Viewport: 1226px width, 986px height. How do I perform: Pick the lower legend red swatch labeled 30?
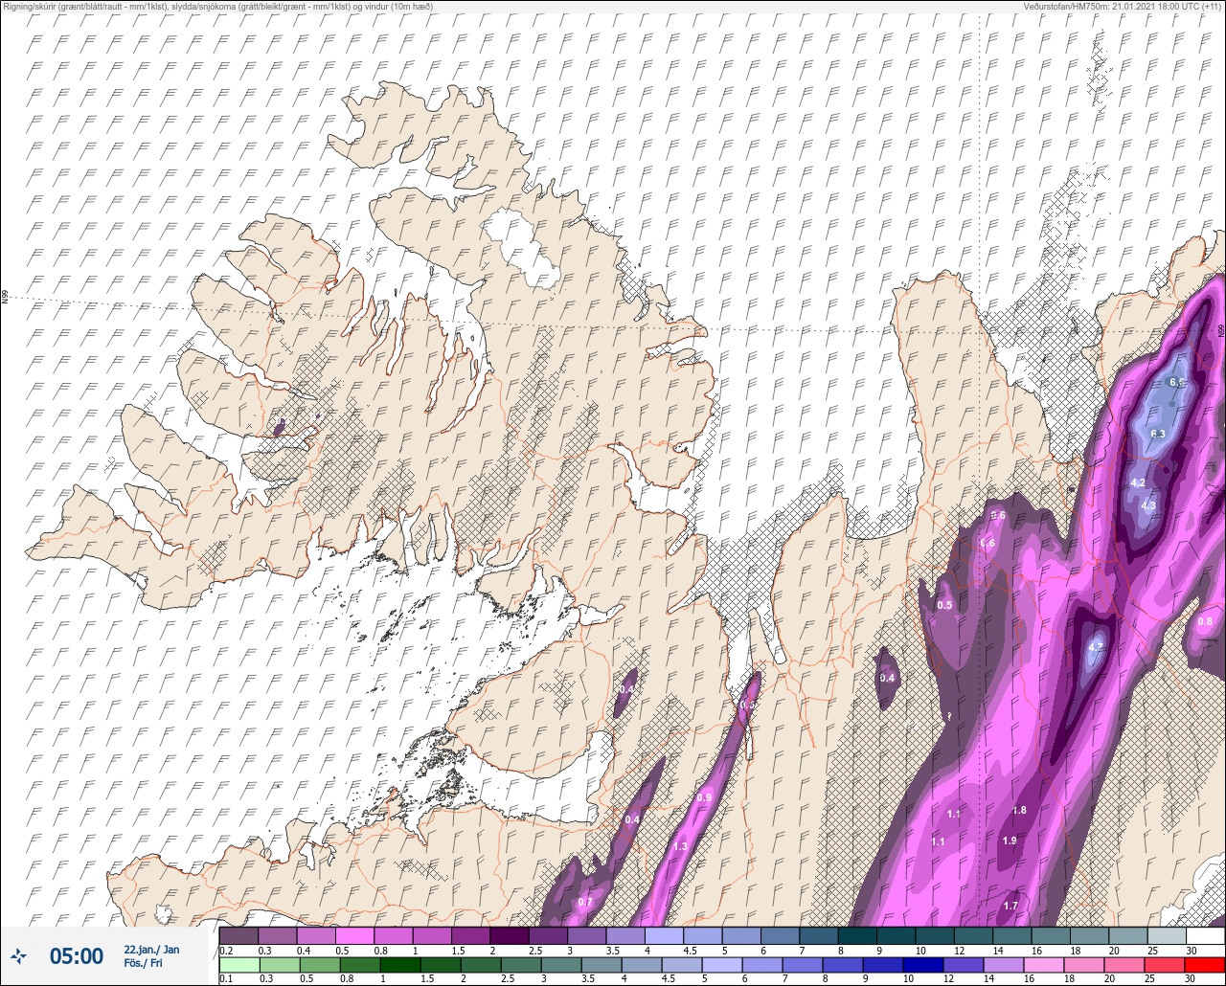click(1205, 965)
